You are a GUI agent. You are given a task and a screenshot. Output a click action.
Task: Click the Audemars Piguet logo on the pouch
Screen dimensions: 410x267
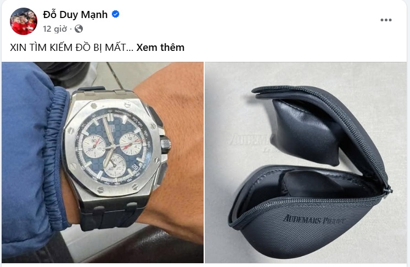pos(313,219)
